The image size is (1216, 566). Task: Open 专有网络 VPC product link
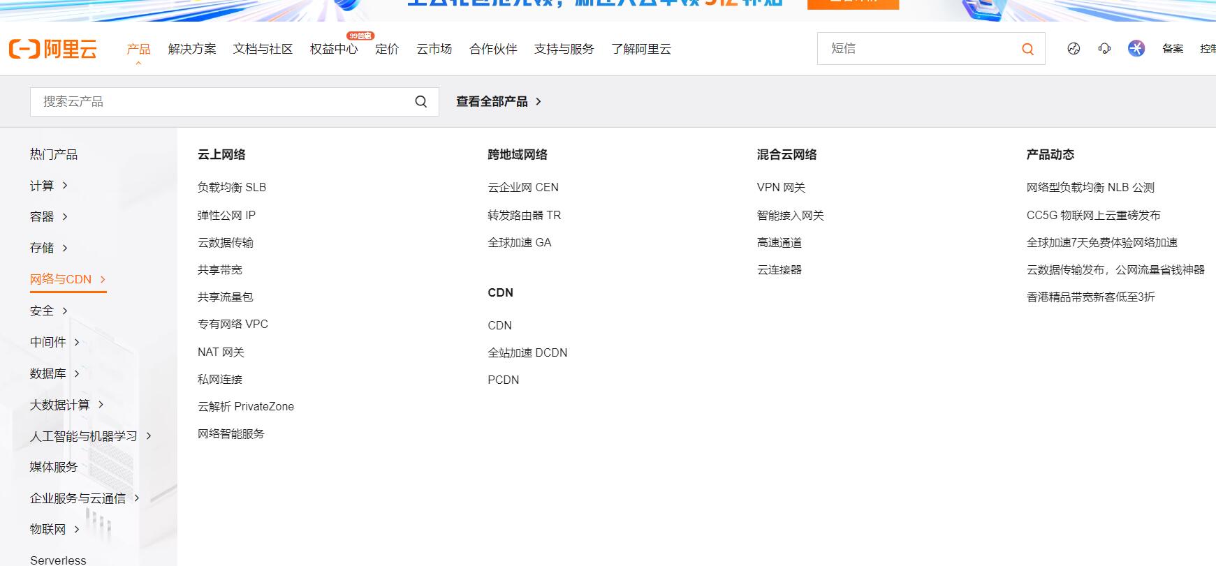(233, 324)
